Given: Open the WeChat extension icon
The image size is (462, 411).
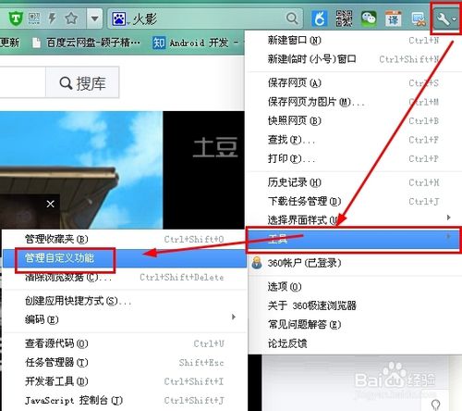Looking at the screenshot, I should click(x=369, y=19).
